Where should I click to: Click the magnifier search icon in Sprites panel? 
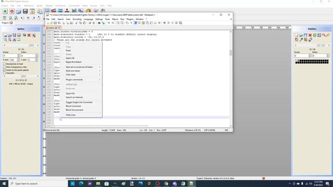(5, 39)
